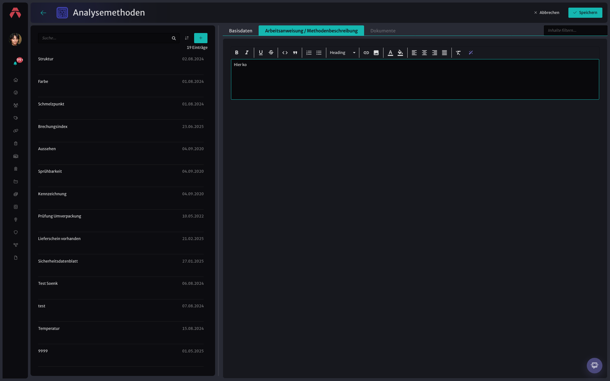The image size is (610, 381).
Task: Open the background fill color picker
Action: click(x=400, y=53)
